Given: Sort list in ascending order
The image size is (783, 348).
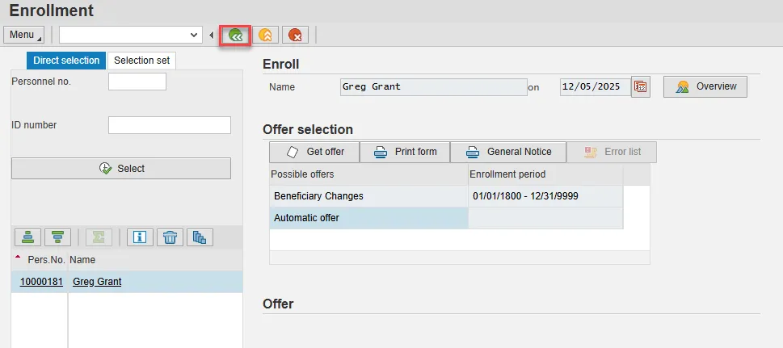Looking at the screenshot, I should (27, 237).
